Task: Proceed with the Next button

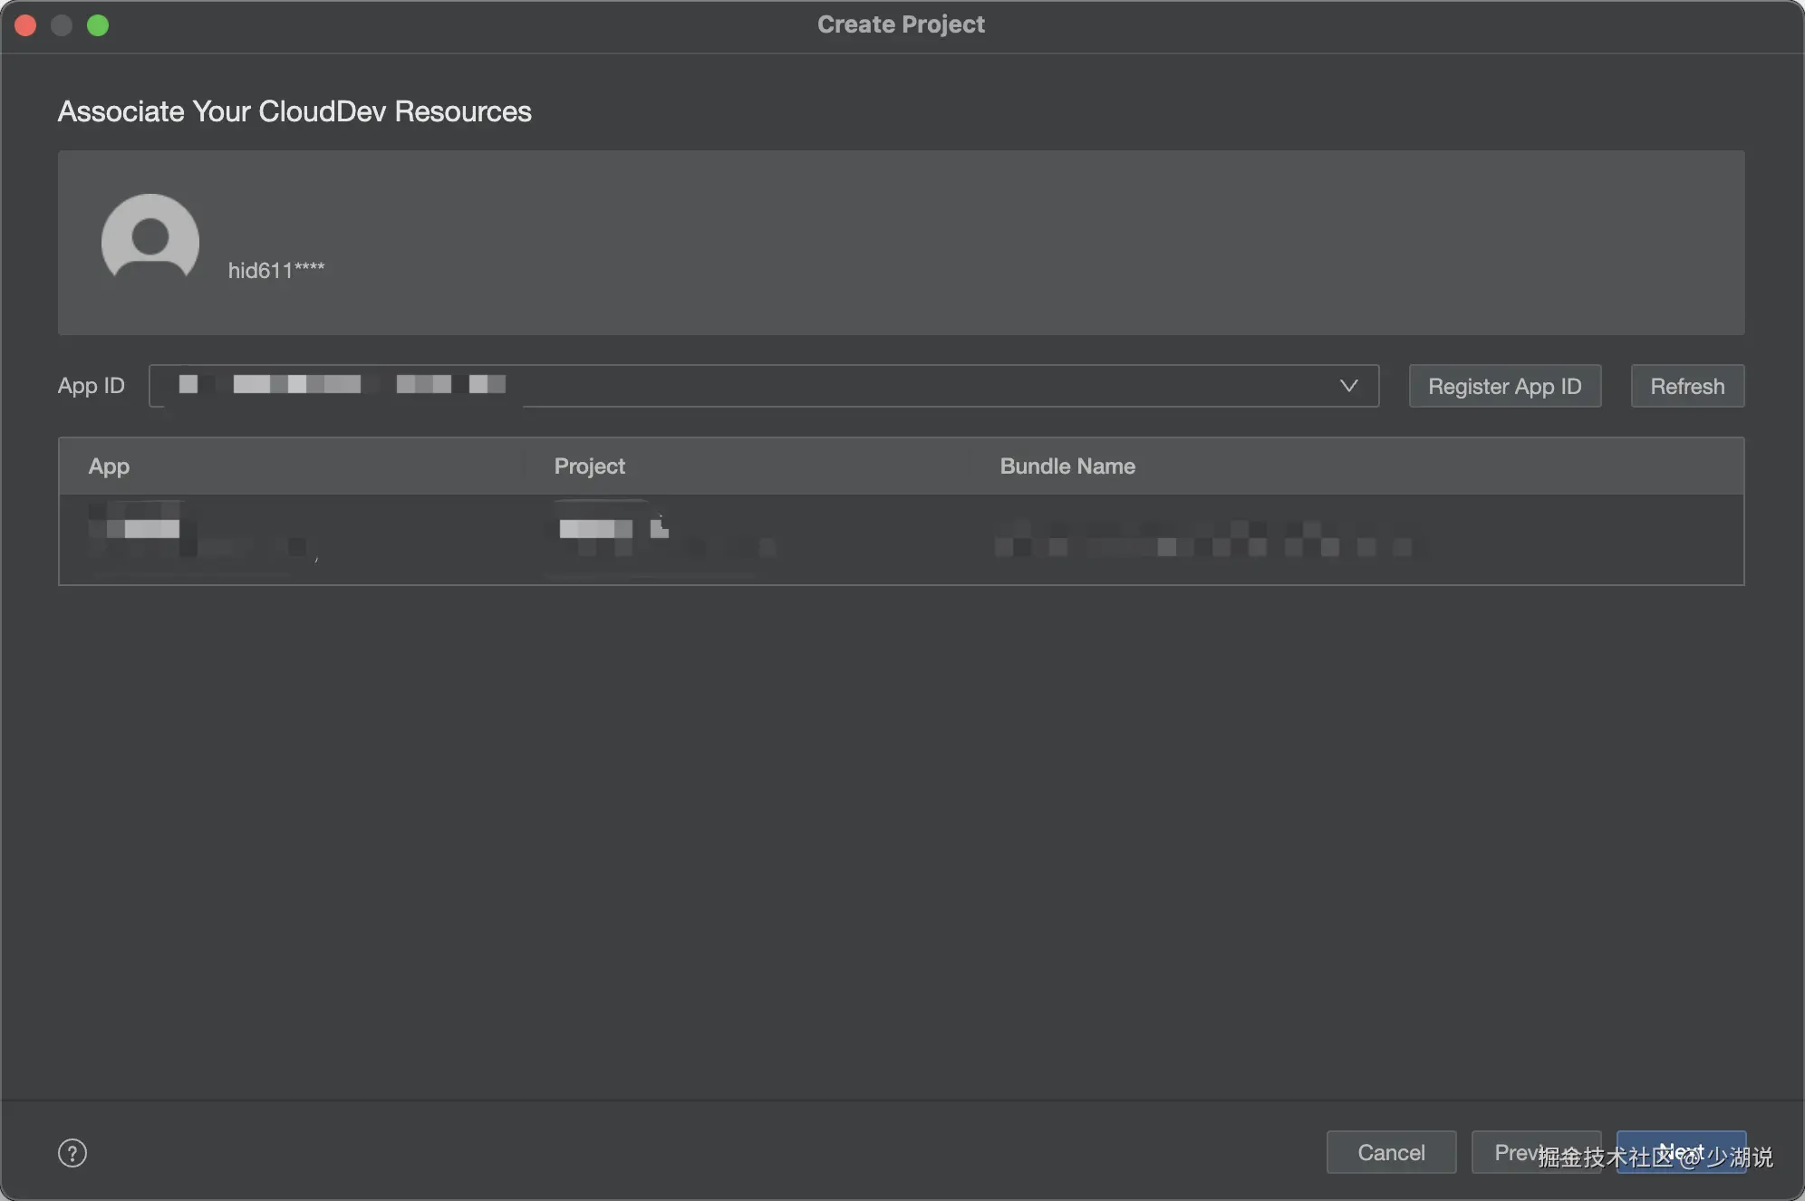Action: pos(1681,1152)
